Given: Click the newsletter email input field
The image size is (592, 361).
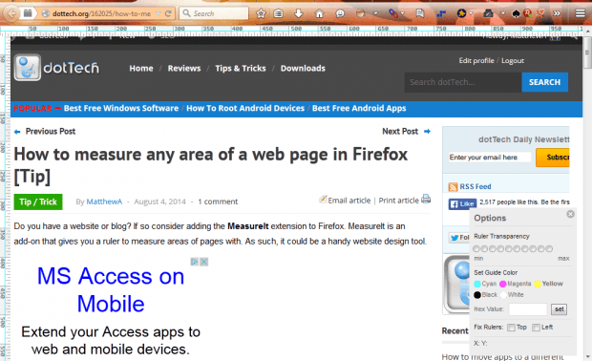Looking at the screenshot, I should tap(490, 158).
